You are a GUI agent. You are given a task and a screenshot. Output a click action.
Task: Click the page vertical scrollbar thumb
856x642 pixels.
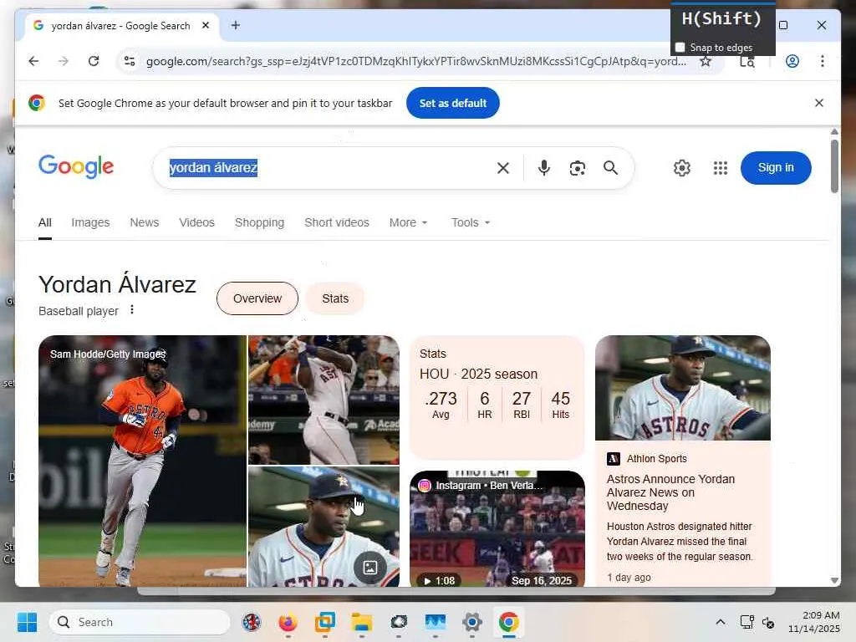coord(834,166)
